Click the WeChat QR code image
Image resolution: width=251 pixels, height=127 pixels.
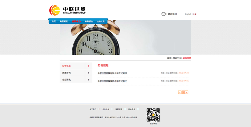(x=153, y=115)
